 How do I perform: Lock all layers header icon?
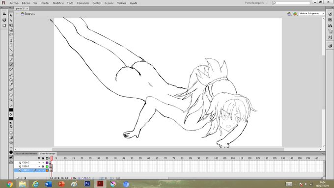point(43,158)
